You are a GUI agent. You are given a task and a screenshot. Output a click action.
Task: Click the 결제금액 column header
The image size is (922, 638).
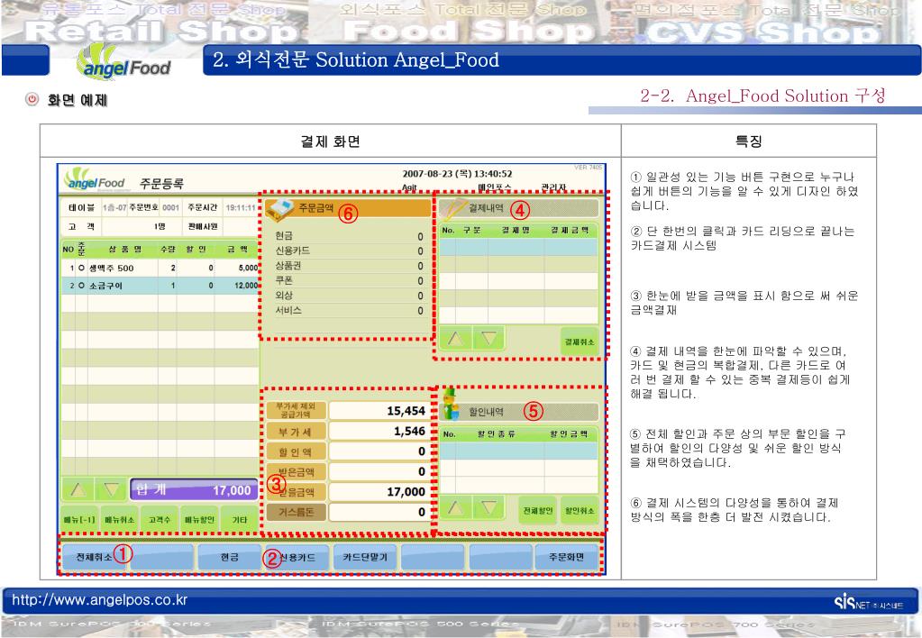pyautogui.click(x=570, y=230)
